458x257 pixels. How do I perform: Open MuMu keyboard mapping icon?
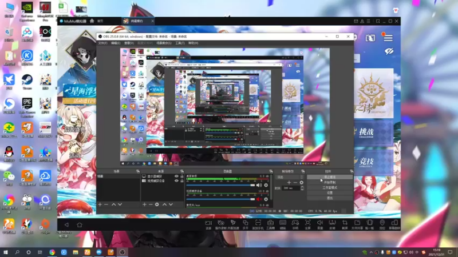click(283, 223)
